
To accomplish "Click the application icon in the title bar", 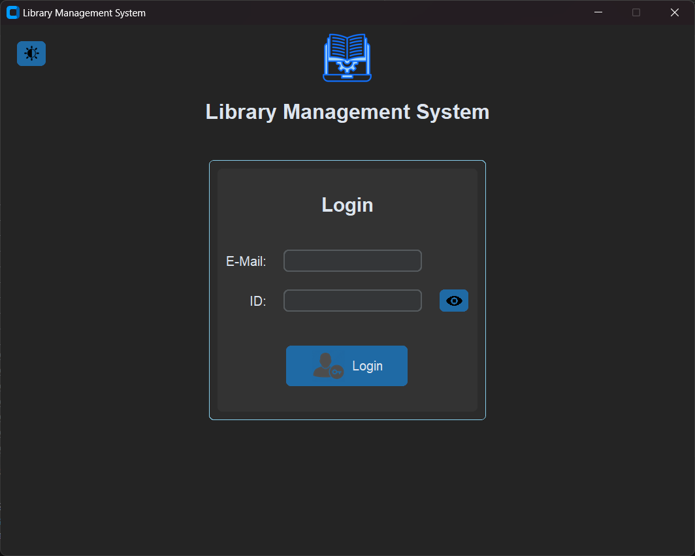I will click(x=12, y=12).
